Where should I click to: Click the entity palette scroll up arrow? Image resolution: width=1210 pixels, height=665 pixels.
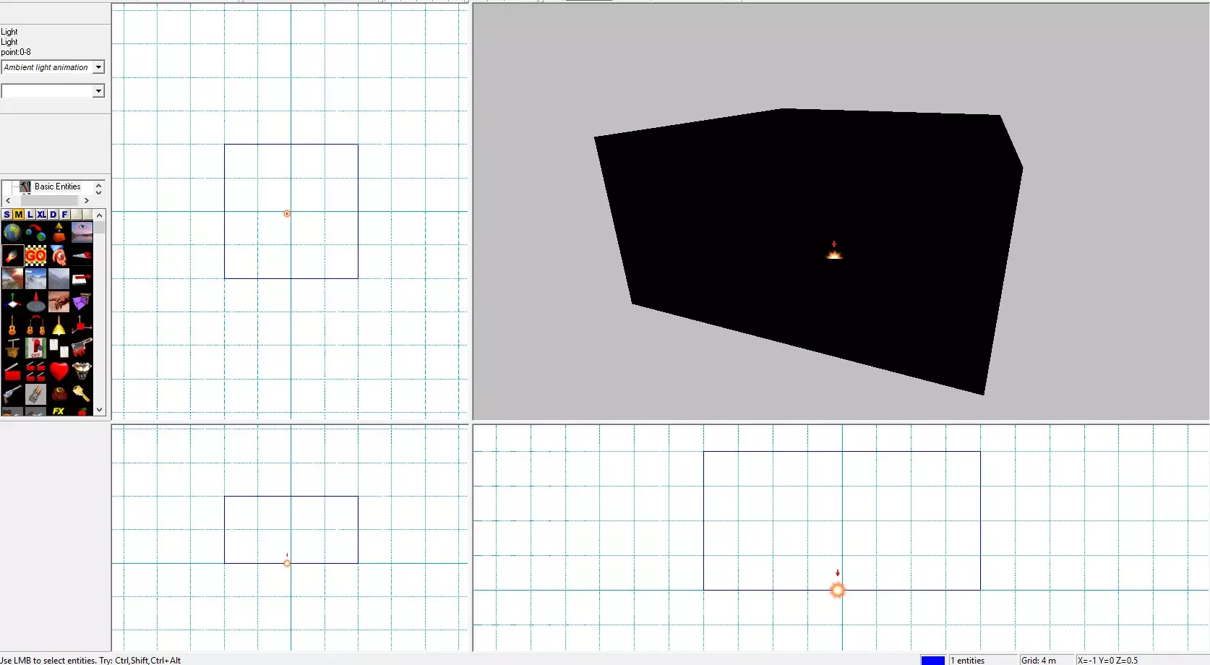pos(100,215)
